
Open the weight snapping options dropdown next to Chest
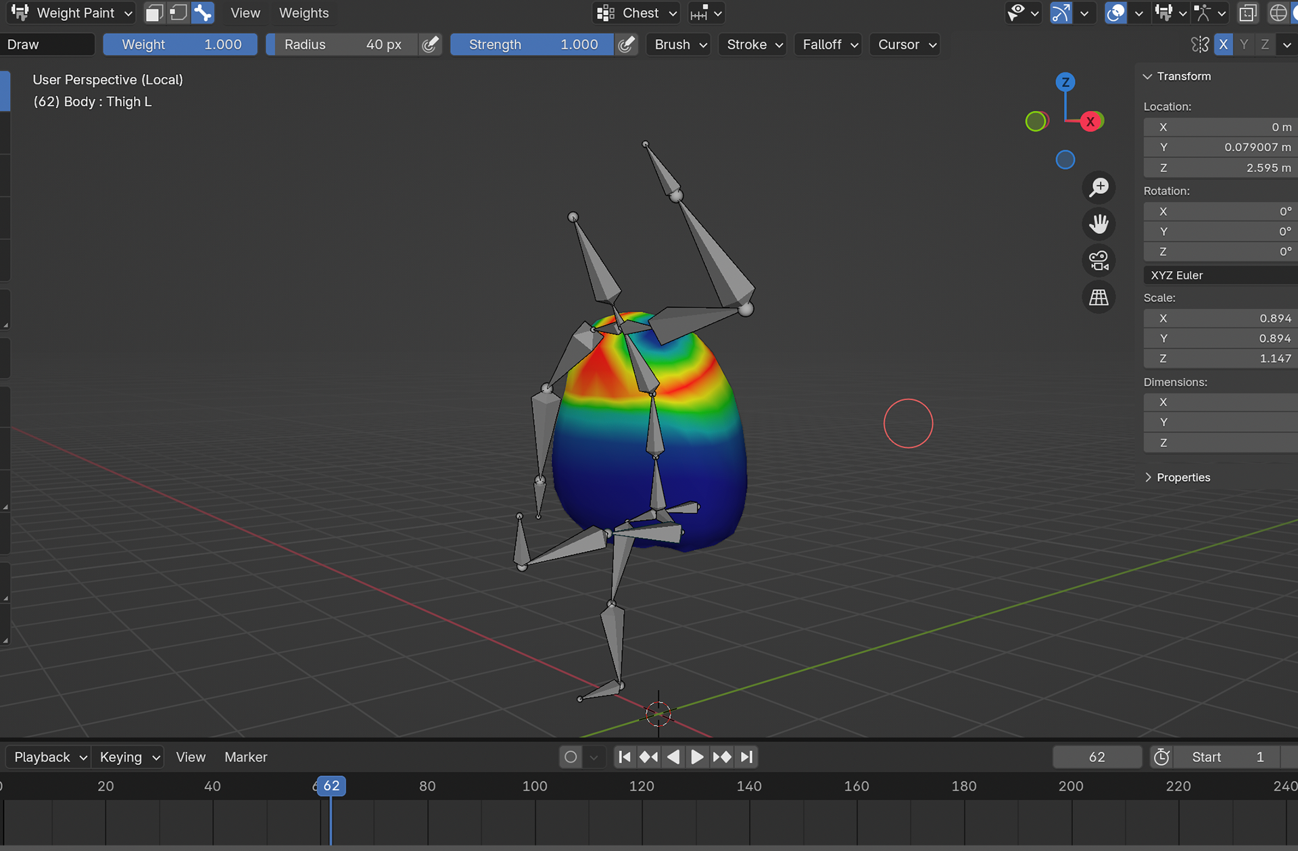tap(706, 13)
